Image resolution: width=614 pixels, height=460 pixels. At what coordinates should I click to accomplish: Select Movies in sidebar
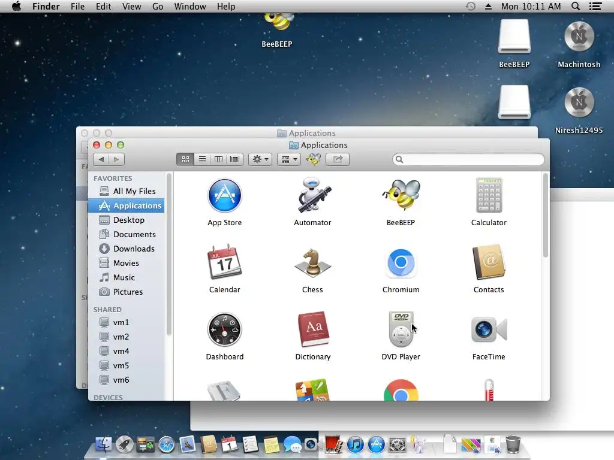coord(127,263)
